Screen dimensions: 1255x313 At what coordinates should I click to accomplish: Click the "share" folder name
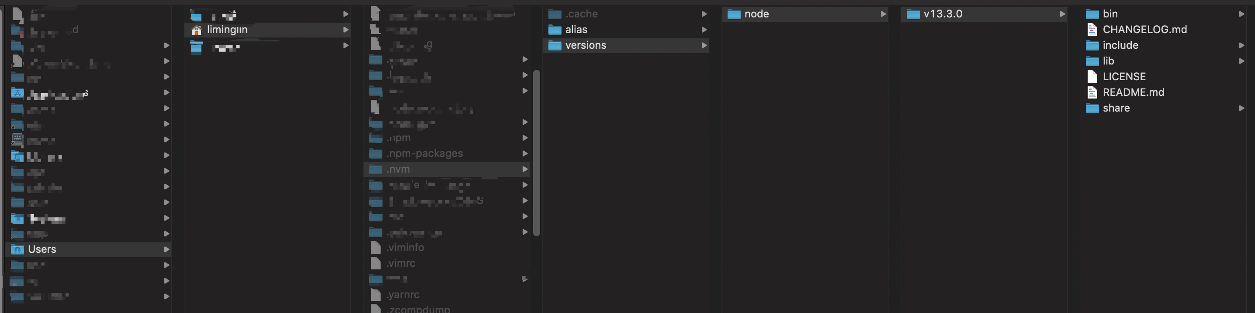coord(1116,108)
